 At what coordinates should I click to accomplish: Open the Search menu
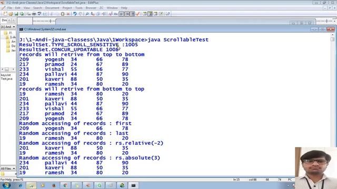pos(37,8)
